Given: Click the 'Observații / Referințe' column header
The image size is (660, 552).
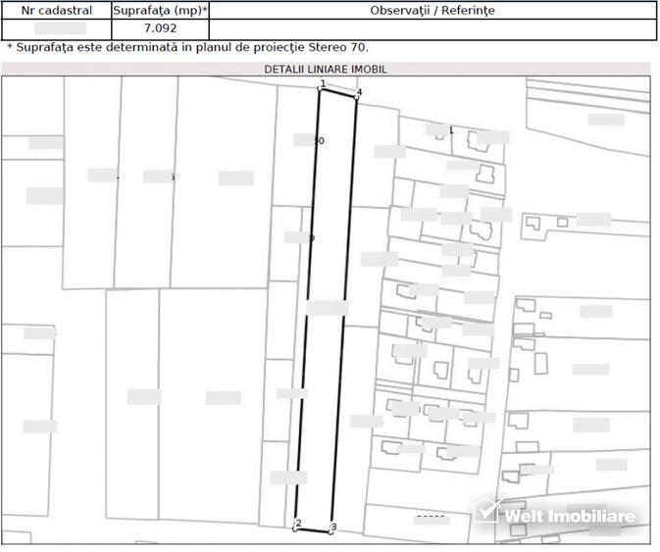Looking at the screenshot, I should click(x=432, y=11).
